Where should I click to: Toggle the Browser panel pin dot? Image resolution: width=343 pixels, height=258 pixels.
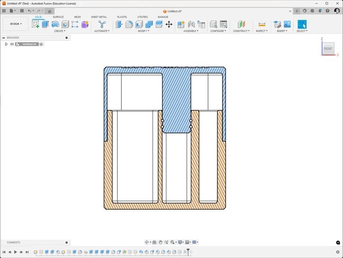(x=66, y=38)
